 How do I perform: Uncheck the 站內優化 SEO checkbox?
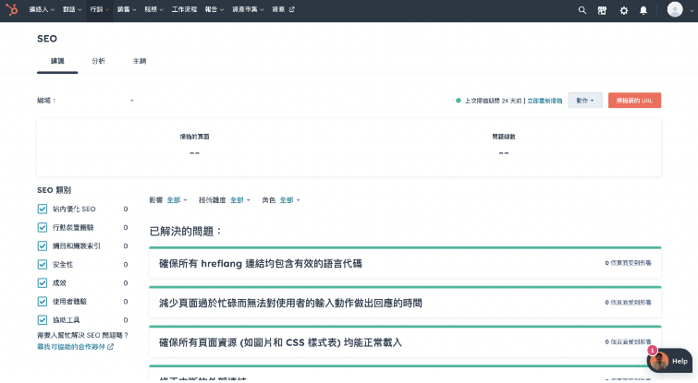point(43,209)
